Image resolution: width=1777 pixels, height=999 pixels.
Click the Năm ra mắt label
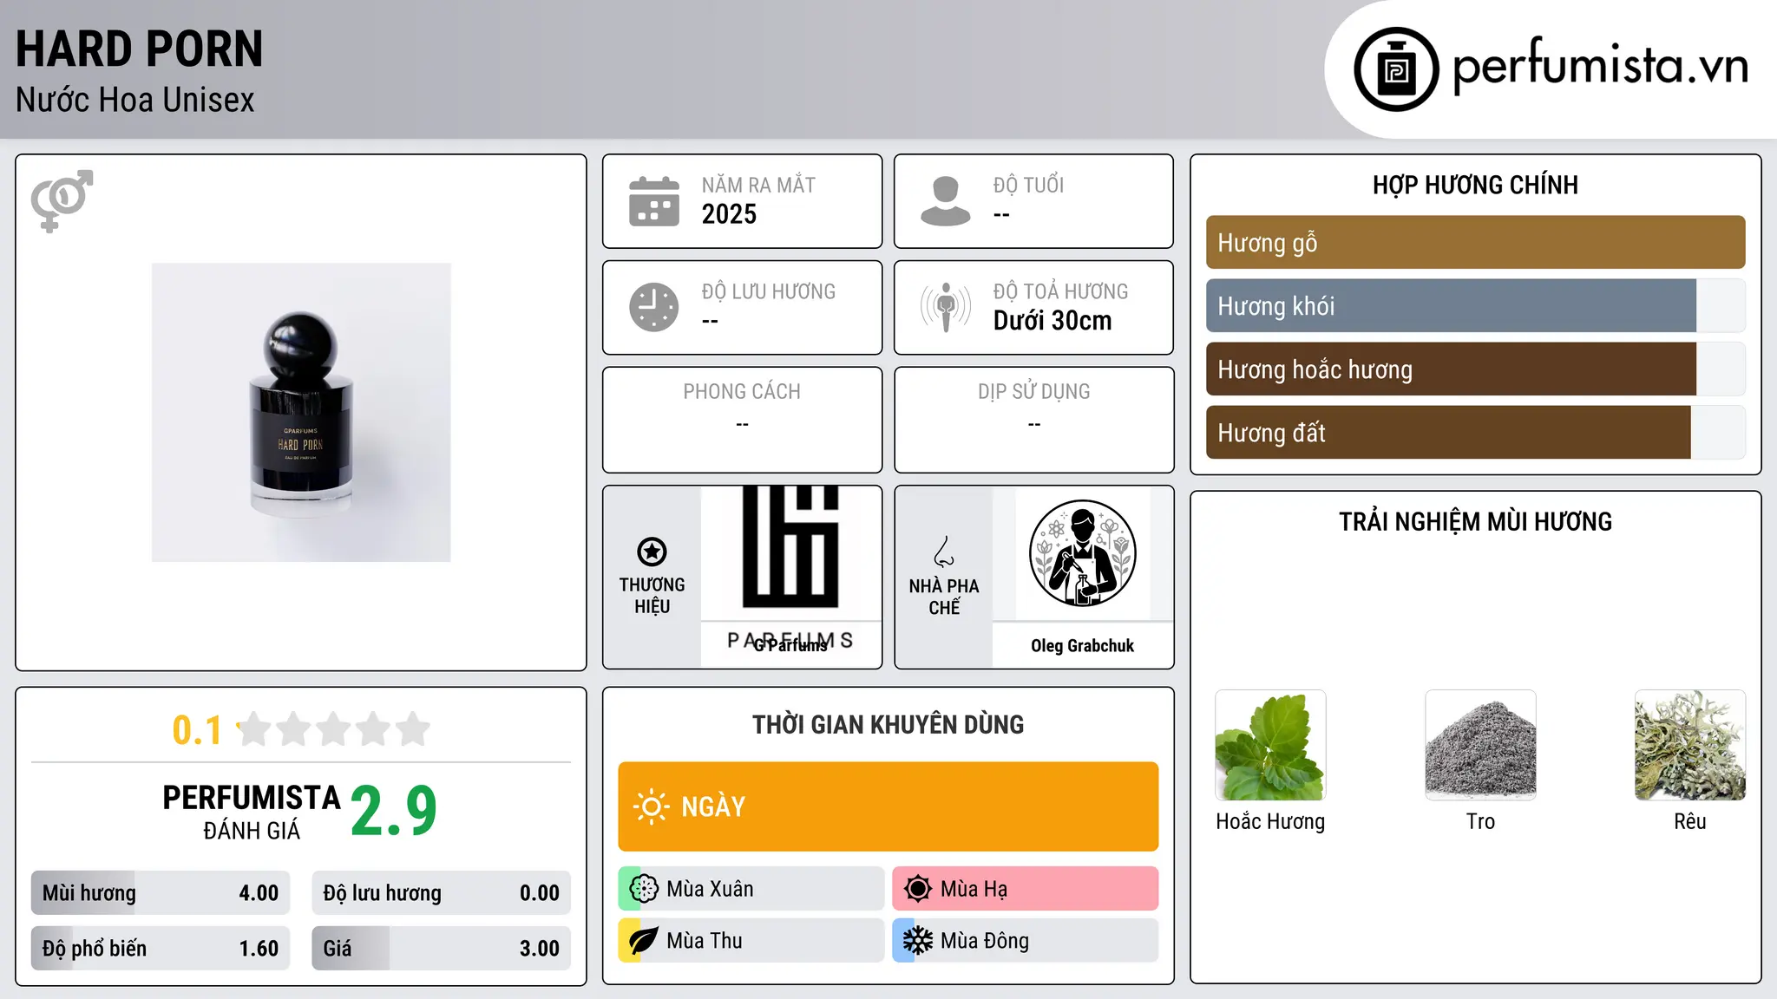758,185
